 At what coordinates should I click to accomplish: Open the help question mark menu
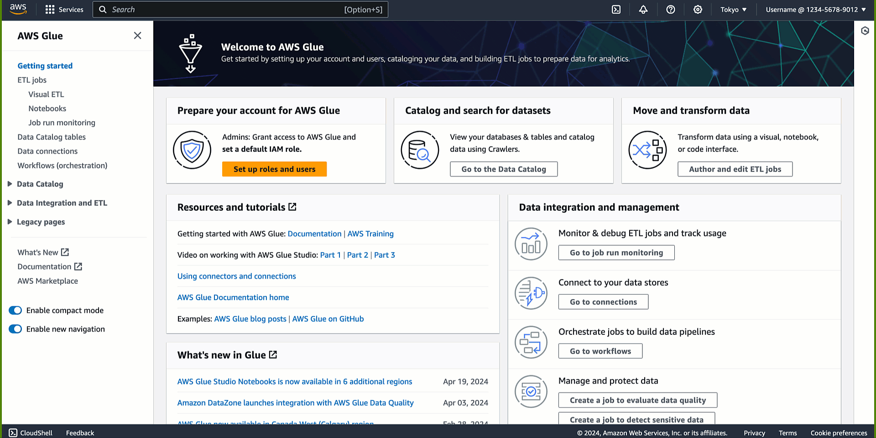pos(671,10)
